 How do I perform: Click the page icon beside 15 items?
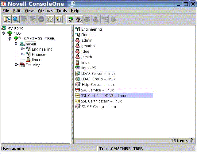192,141
